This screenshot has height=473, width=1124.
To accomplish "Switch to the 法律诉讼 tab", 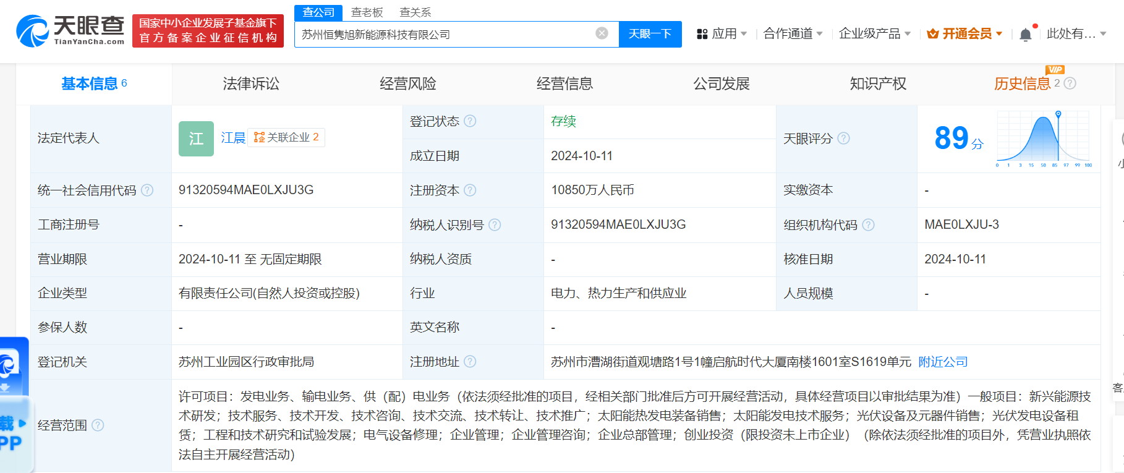I will (251, 83).
